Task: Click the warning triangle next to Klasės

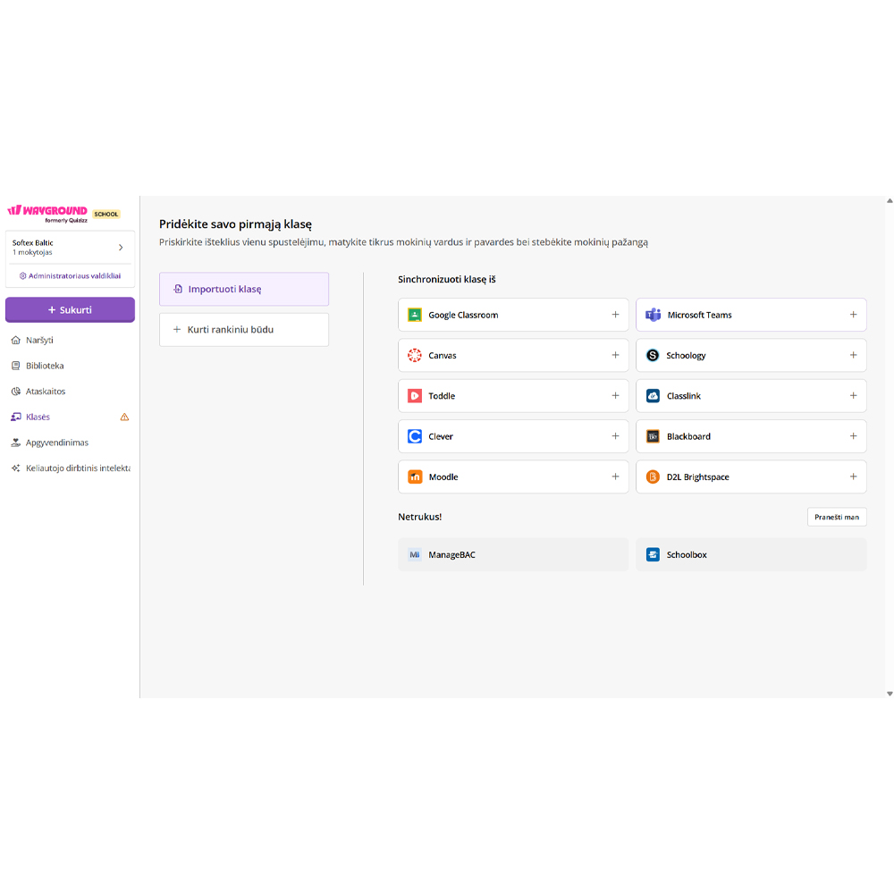Action: [x=124, y=417]
